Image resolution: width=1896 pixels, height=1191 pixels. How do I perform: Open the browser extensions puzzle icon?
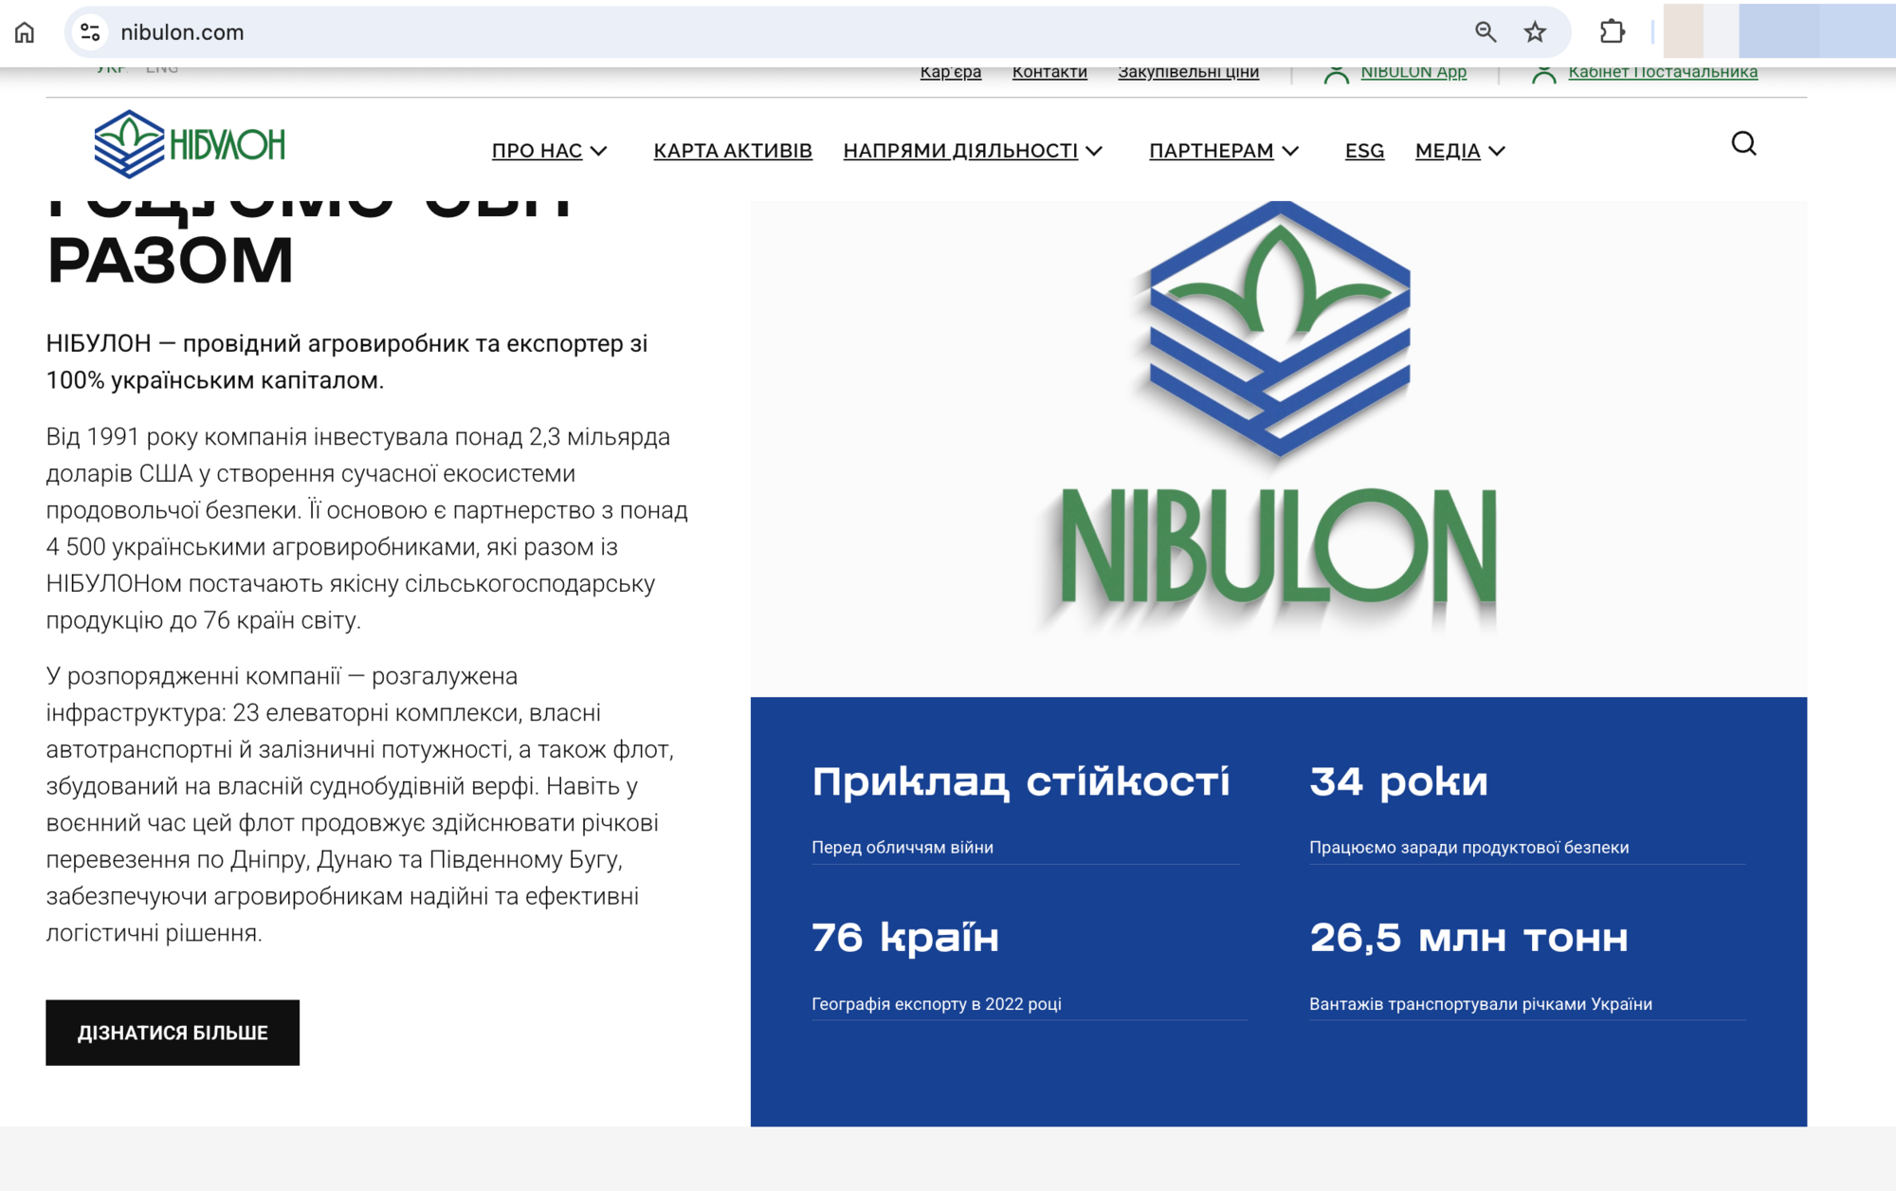1611,31
